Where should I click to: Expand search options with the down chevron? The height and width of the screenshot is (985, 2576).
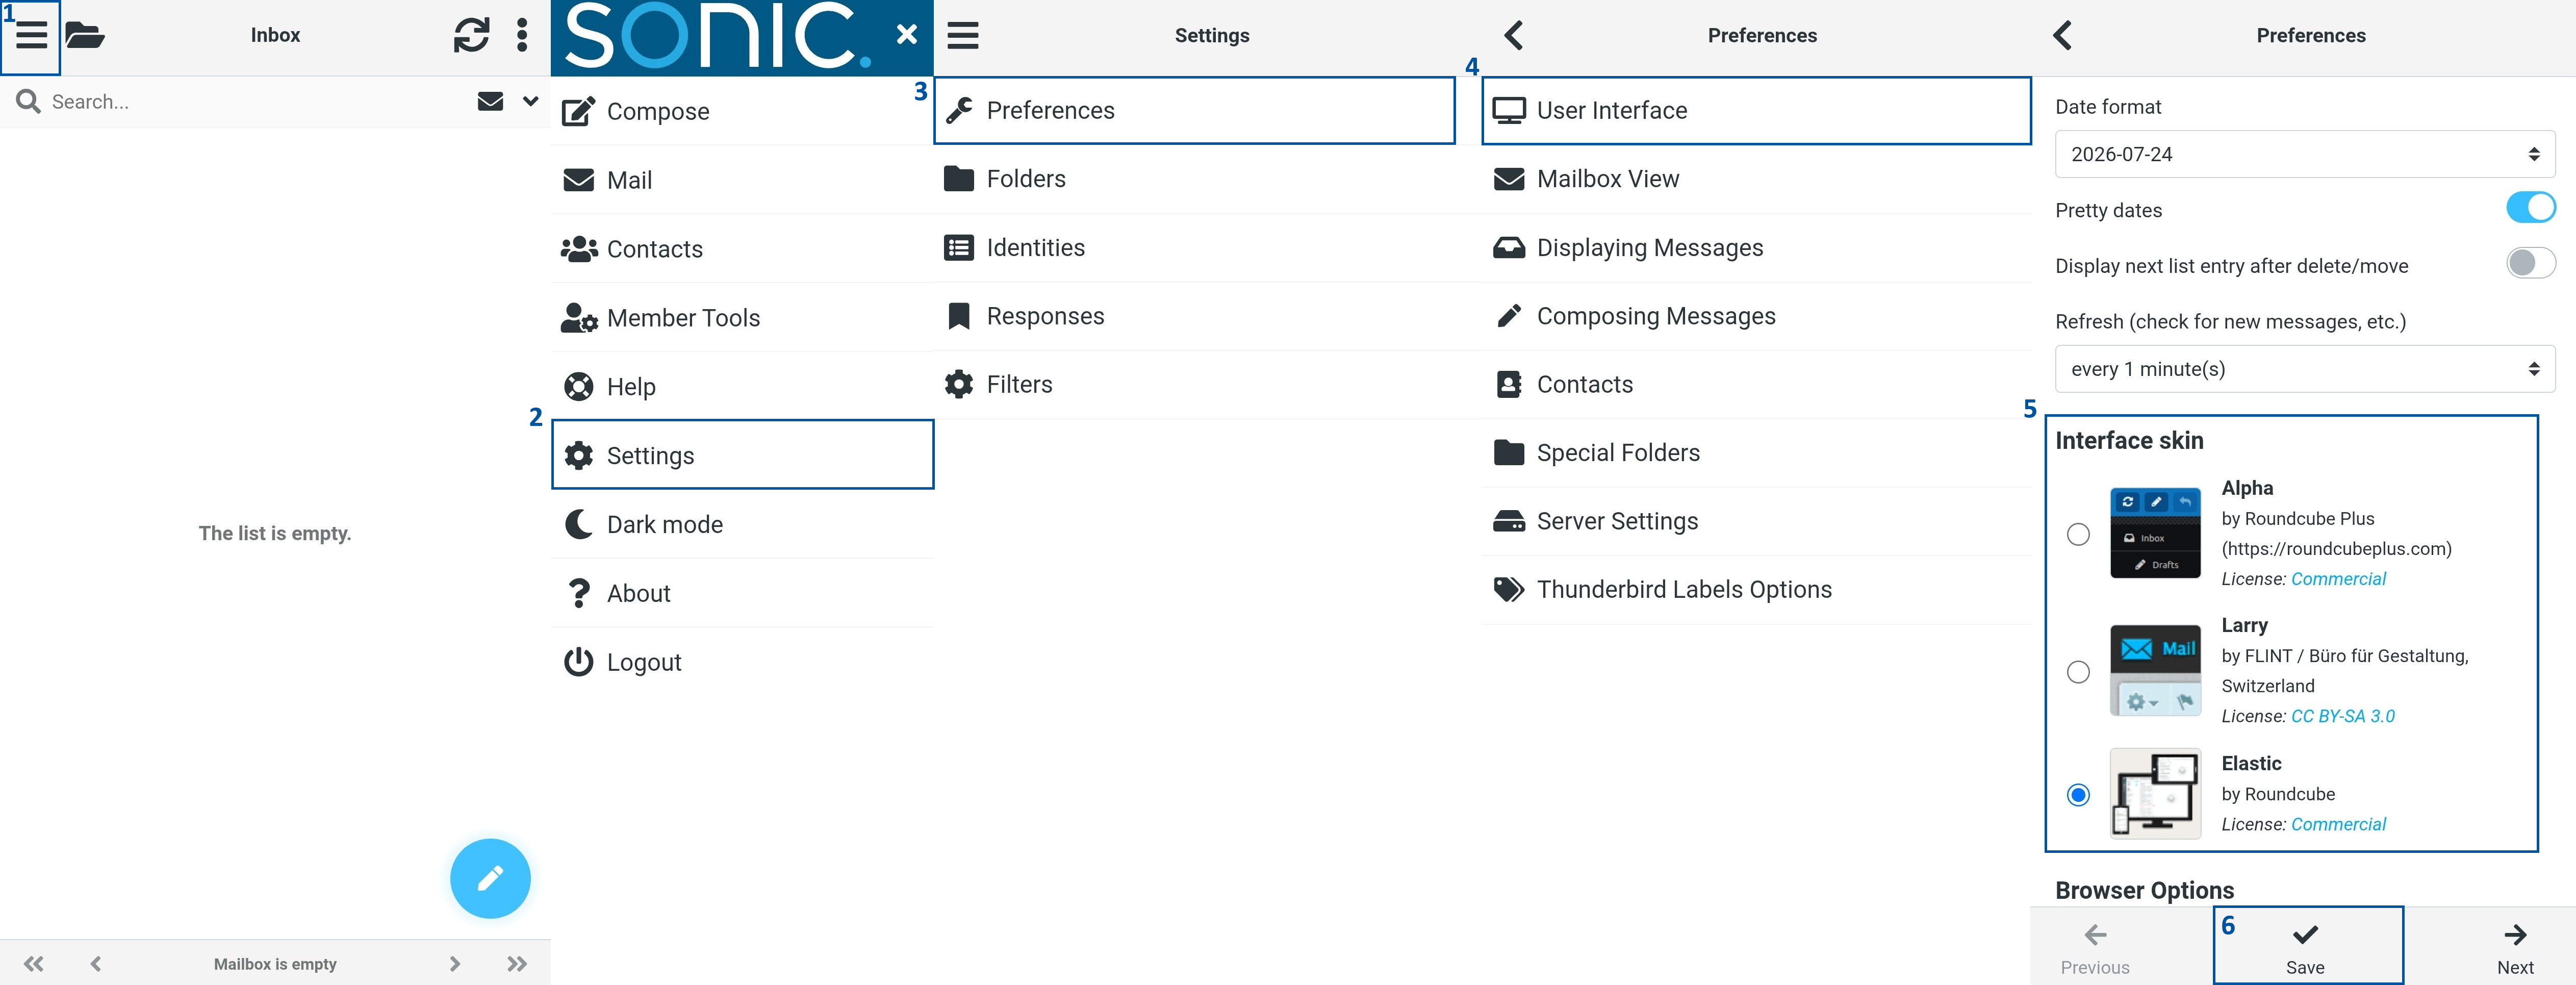(x=530, y=101)
